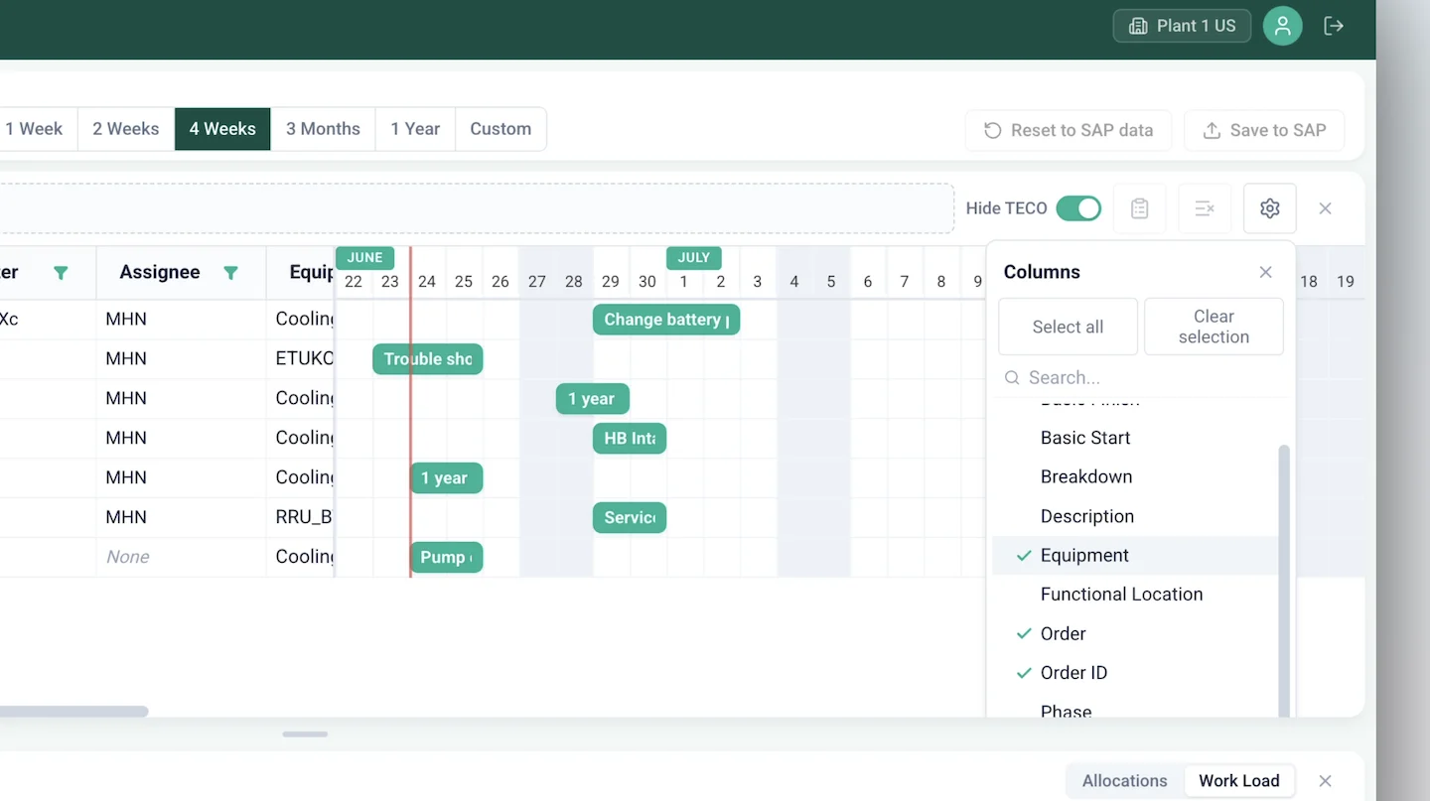
Task: Click Reset to SAP data button
Action: [x=1069, y=130]
